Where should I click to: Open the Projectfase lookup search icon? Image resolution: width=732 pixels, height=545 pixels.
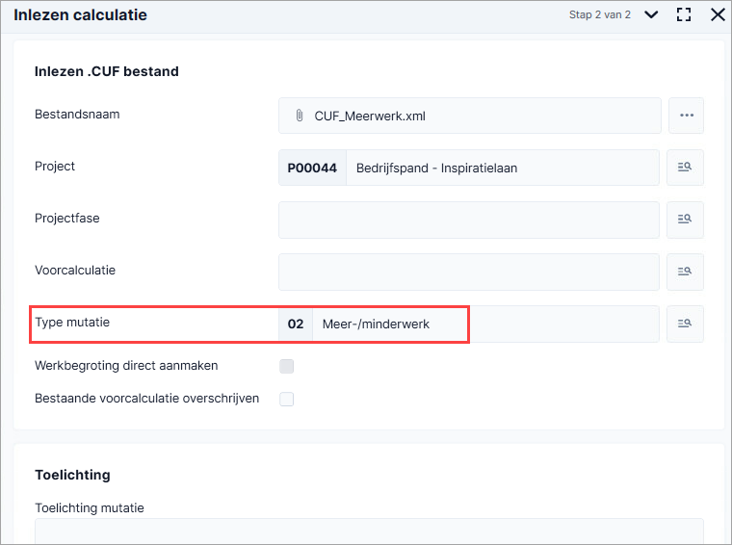685,220
